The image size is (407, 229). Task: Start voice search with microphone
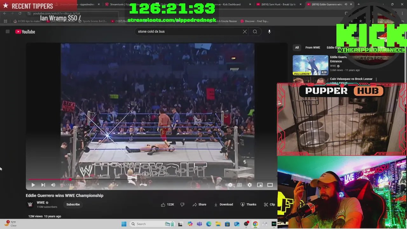(269, 31)
